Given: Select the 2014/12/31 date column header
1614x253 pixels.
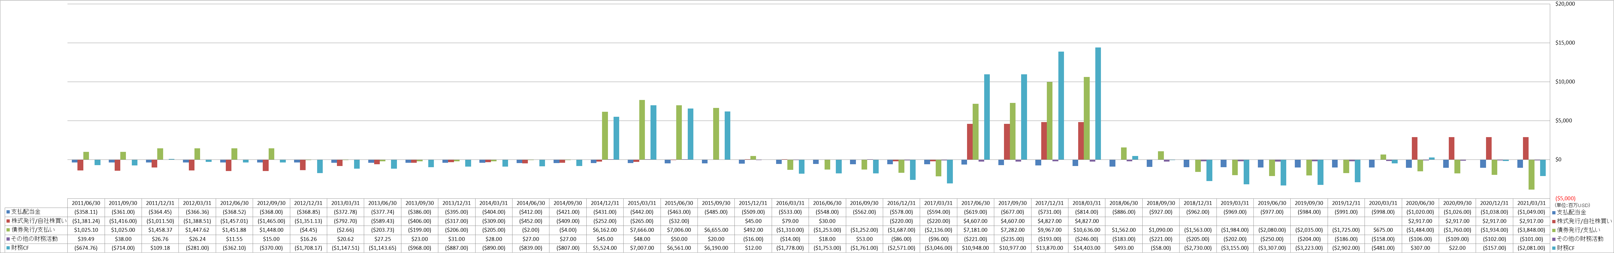Looking at the screenshot, I should point(605,203).
